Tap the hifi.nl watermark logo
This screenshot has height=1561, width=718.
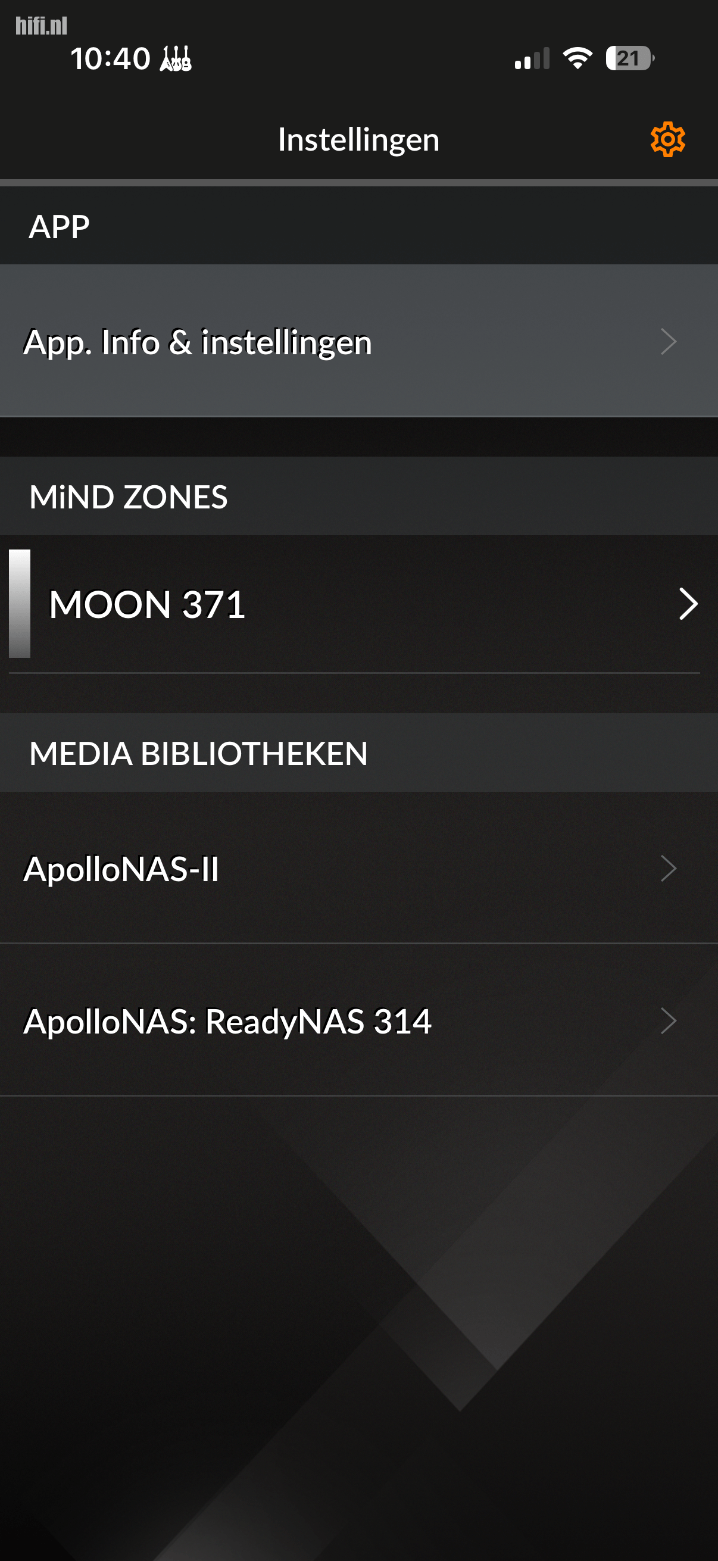41,26
